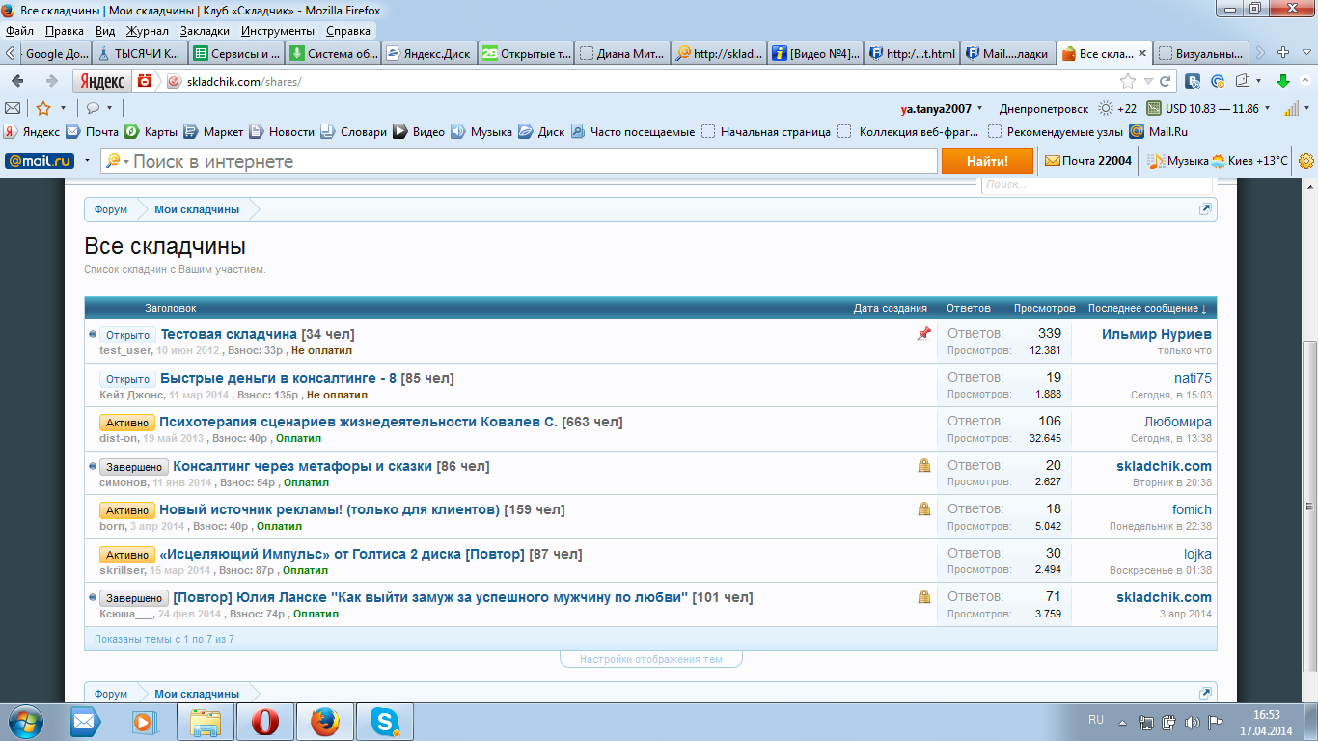Open the dropdown arrow next to the orange star
The image size is (1318, 741).
coord(64,109)
